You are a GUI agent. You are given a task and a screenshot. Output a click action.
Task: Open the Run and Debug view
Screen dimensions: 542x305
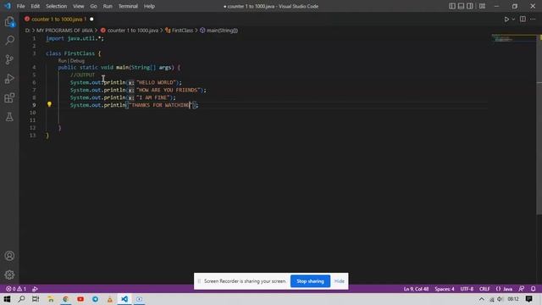9,79
